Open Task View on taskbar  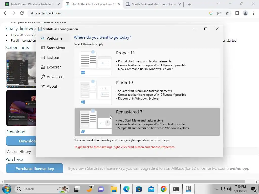coord(77,189)
